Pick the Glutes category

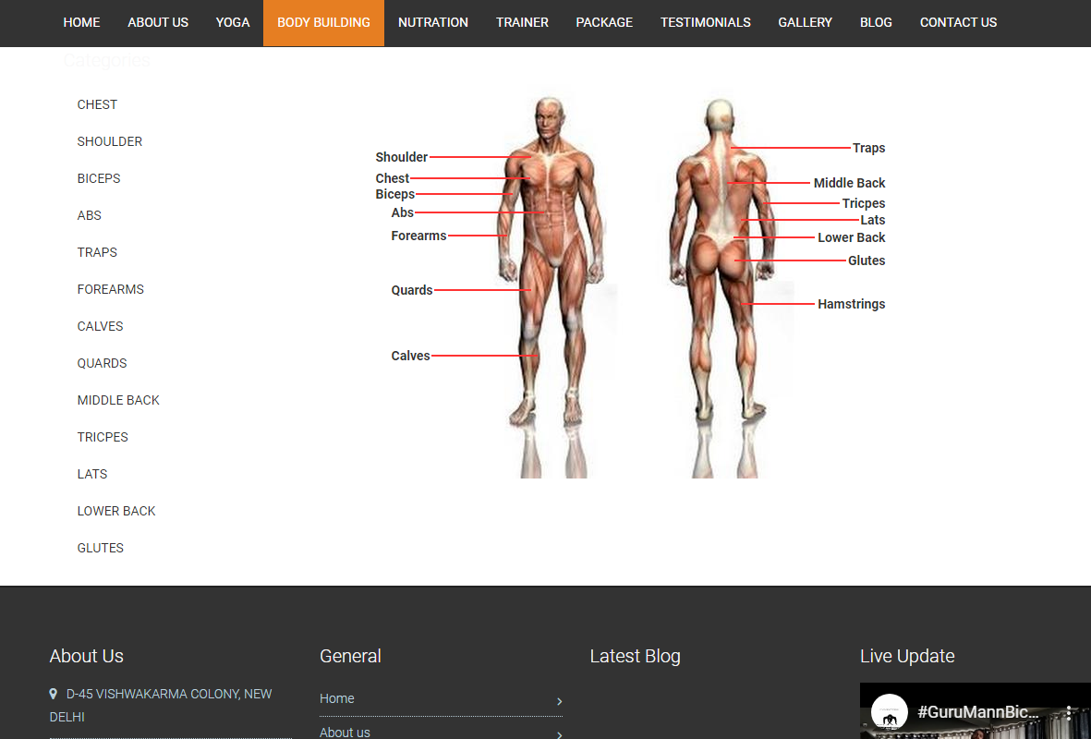point(101,548)
